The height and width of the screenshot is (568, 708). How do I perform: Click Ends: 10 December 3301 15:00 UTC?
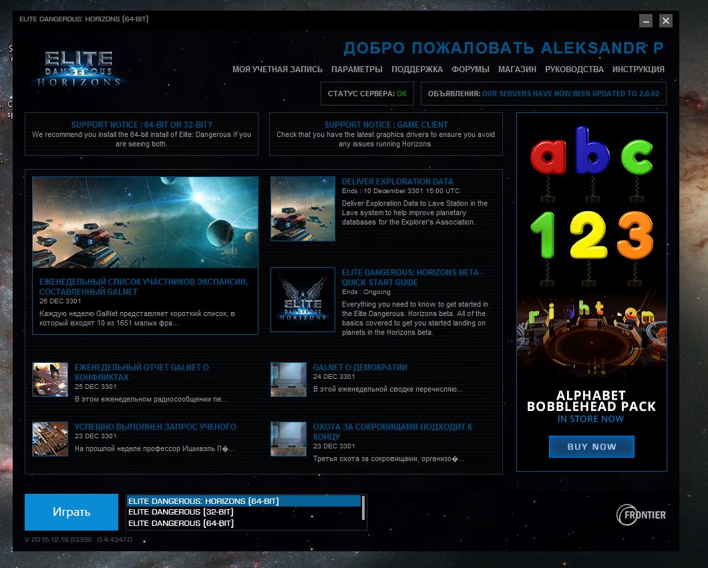(x=401, y=190)
